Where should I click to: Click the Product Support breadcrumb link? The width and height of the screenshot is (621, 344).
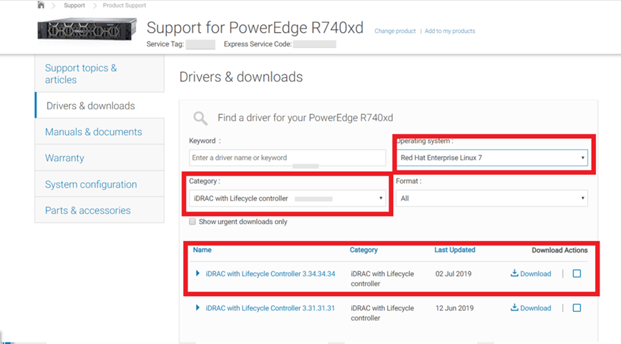click(124, 6)
